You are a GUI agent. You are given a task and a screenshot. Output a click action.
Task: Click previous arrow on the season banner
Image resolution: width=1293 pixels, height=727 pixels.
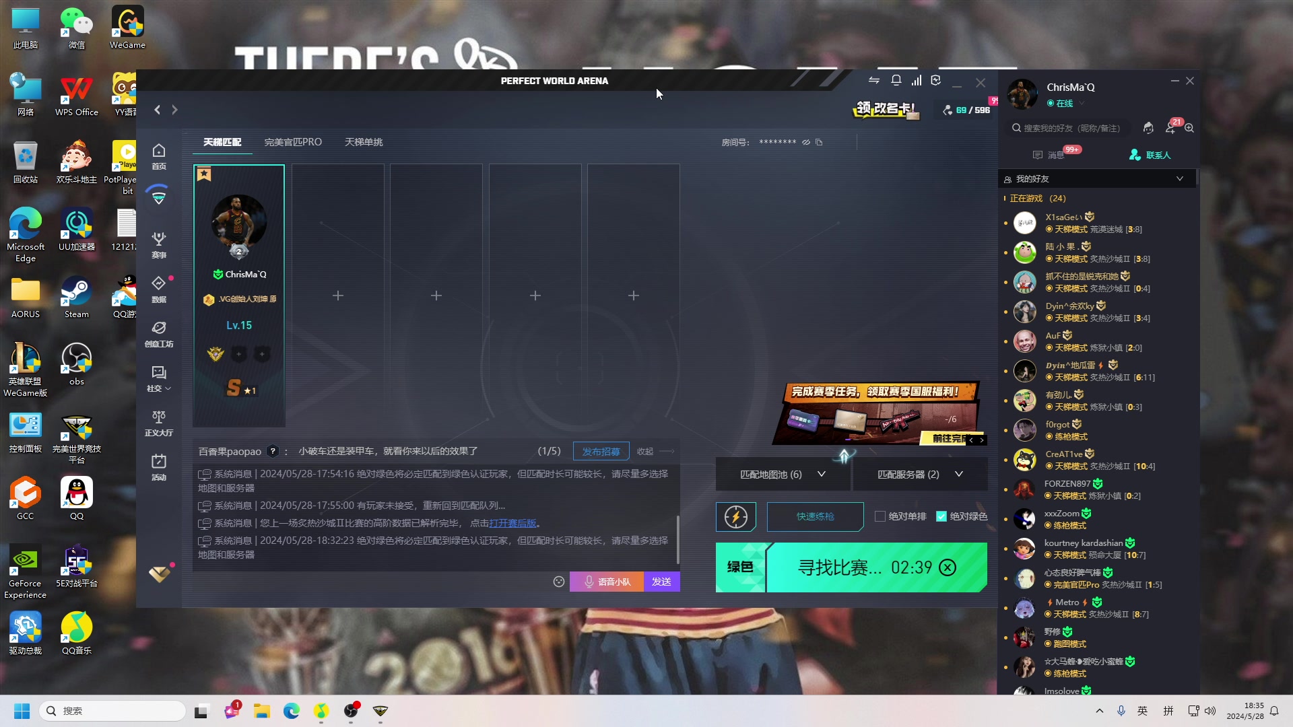[970, 440]
